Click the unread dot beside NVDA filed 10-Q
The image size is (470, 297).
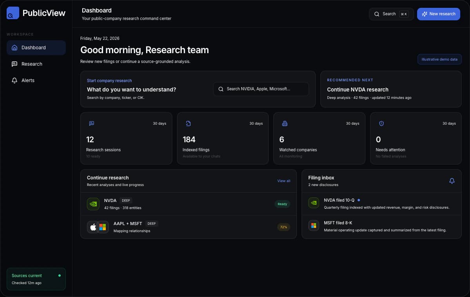[359, 200]
